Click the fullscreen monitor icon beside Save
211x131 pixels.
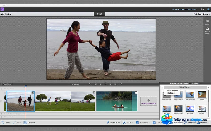208,9
